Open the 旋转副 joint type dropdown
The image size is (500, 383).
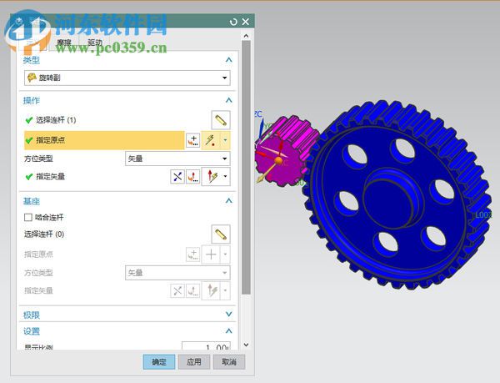coord(127,78)
